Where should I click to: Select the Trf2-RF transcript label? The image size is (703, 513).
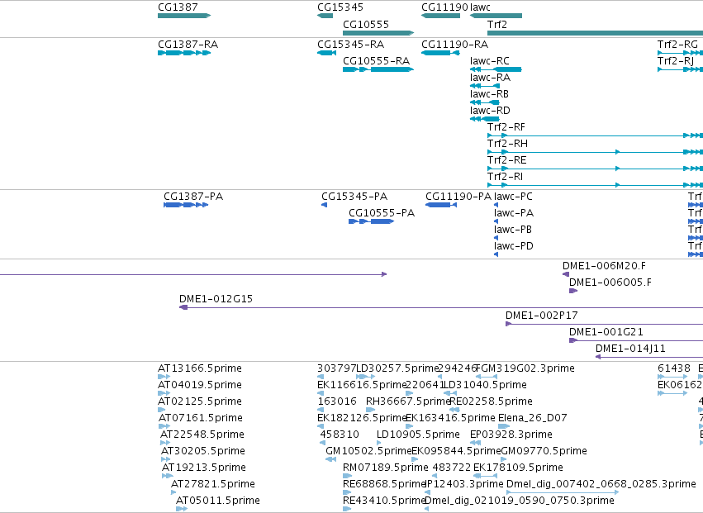pos(506,127)
